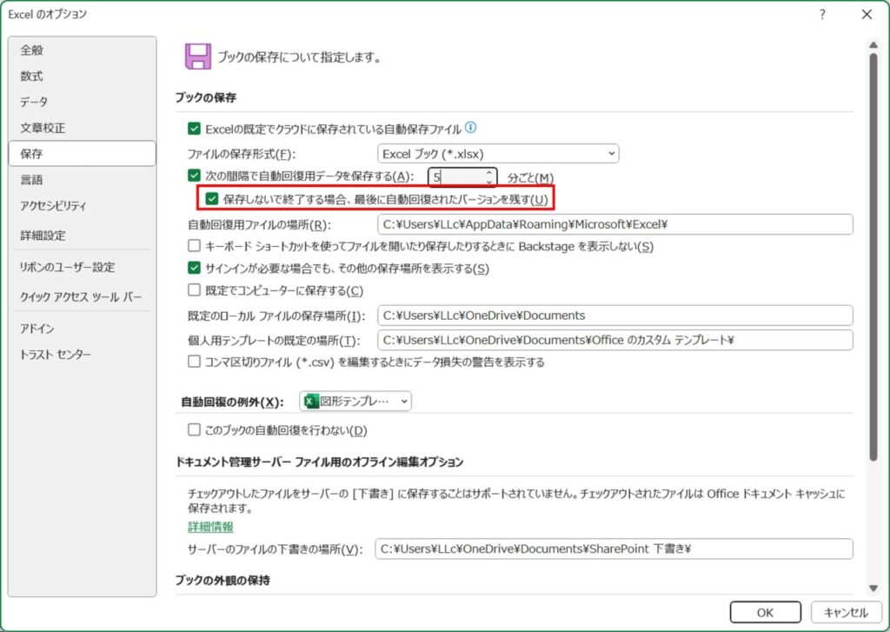Click the ブックの外観の保持 heading text
The width and height of the screenshot is (890, 632).
tap(222, 581)
